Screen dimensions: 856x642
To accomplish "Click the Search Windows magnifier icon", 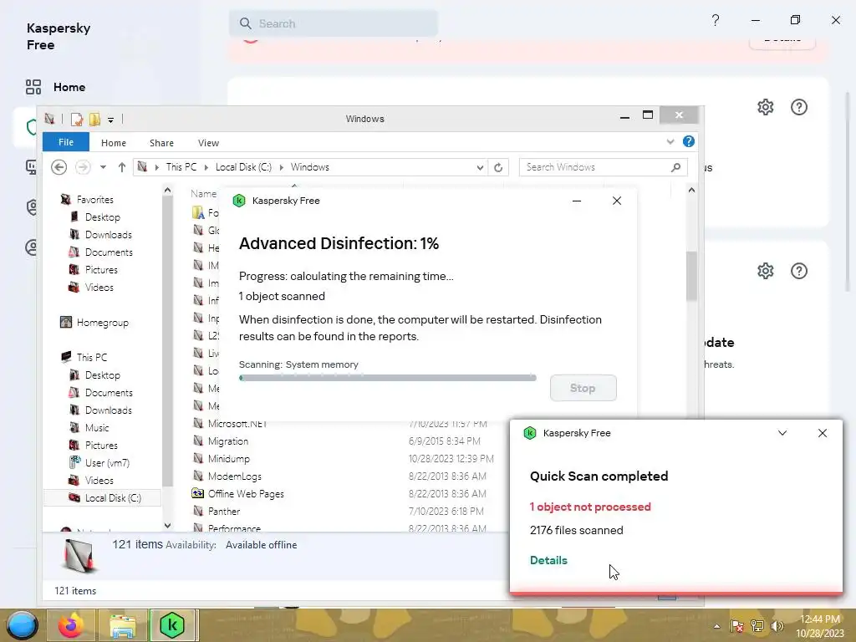I will (x=675, y=167).
